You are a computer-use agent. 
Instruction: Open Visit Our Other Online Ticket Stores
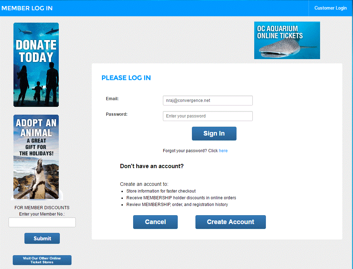click(x=42, y=260)
